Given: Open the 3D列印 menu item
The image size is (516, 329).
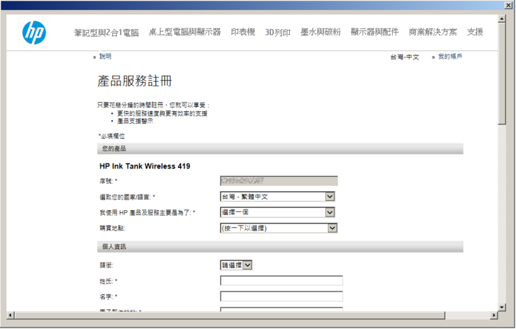Looking at the screenshot, I should [x=278, y=32].
